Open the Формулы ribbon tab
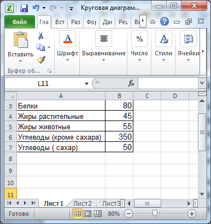The image size is (211, 224). coord(91,22)
